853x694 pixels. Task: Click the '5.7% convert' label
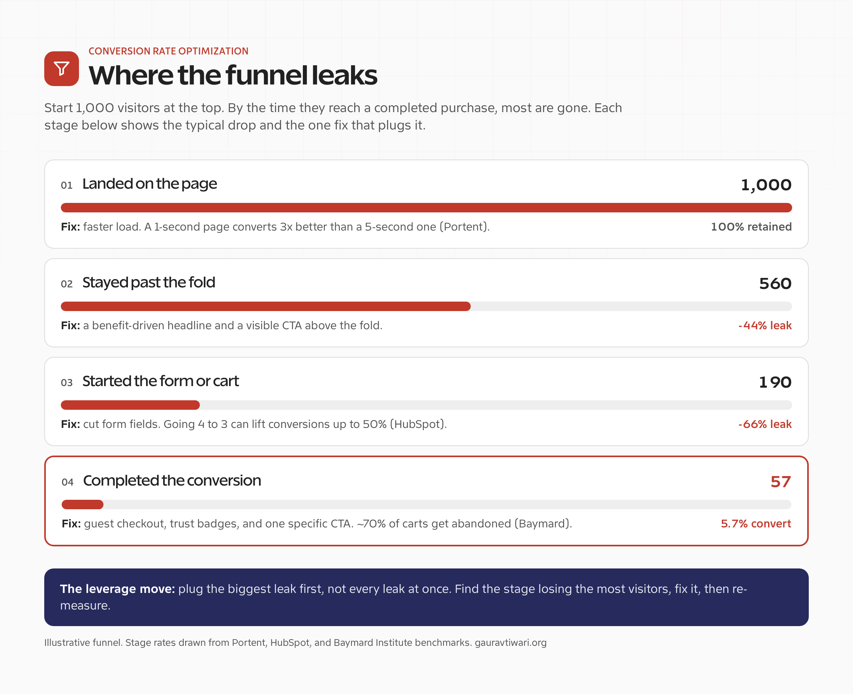click(756, 524)
